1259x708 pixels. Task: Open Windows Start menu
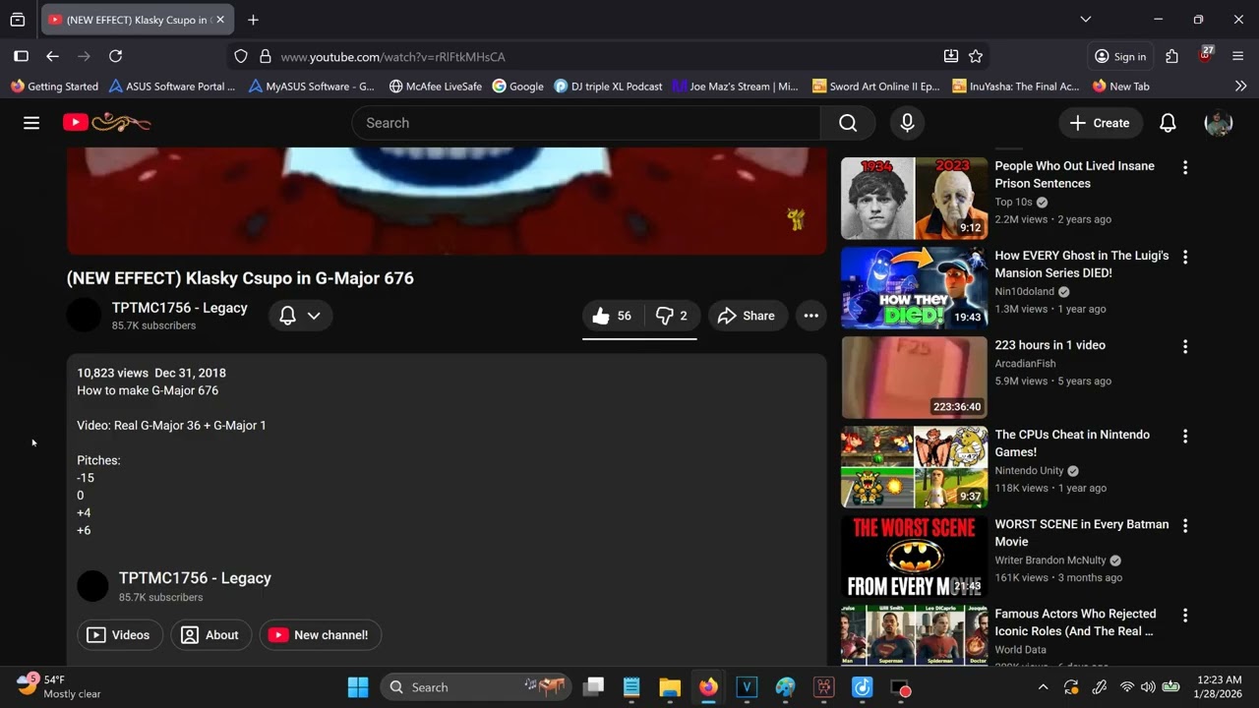coord(358,687)
